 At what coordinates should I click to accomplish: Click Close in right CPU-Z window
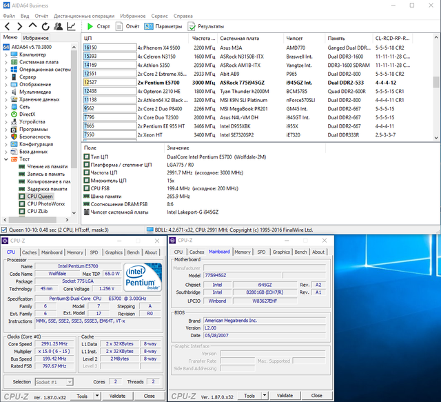[317, 396]
